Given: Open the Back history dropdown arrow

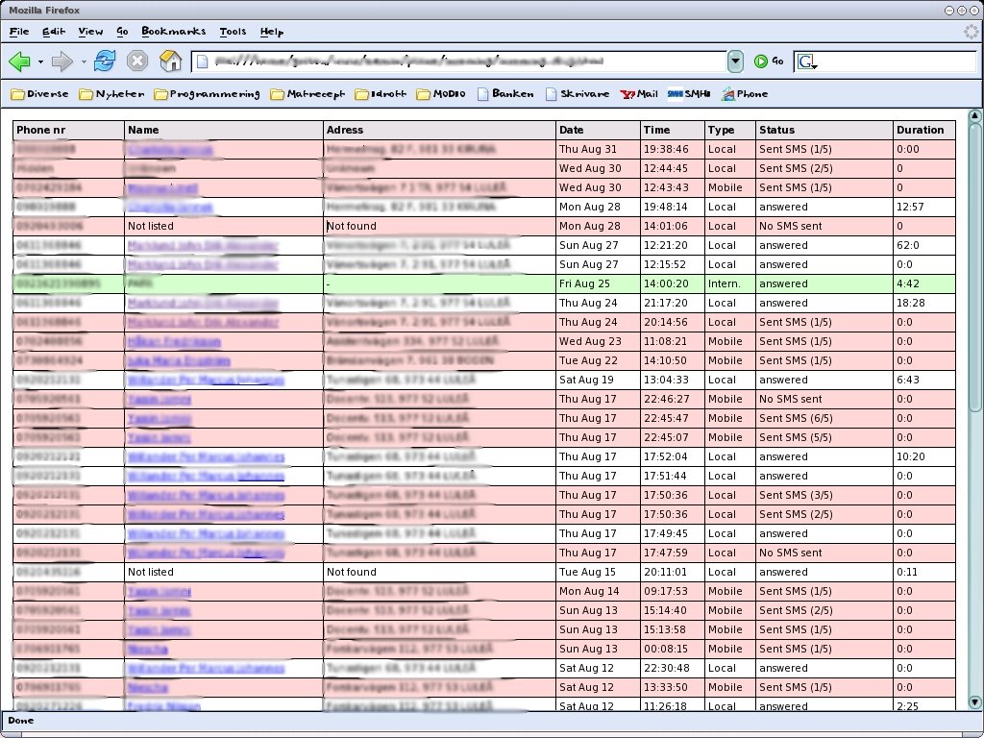Looking at the screenshot, I should pyautogui.click(x=40, y=62).
